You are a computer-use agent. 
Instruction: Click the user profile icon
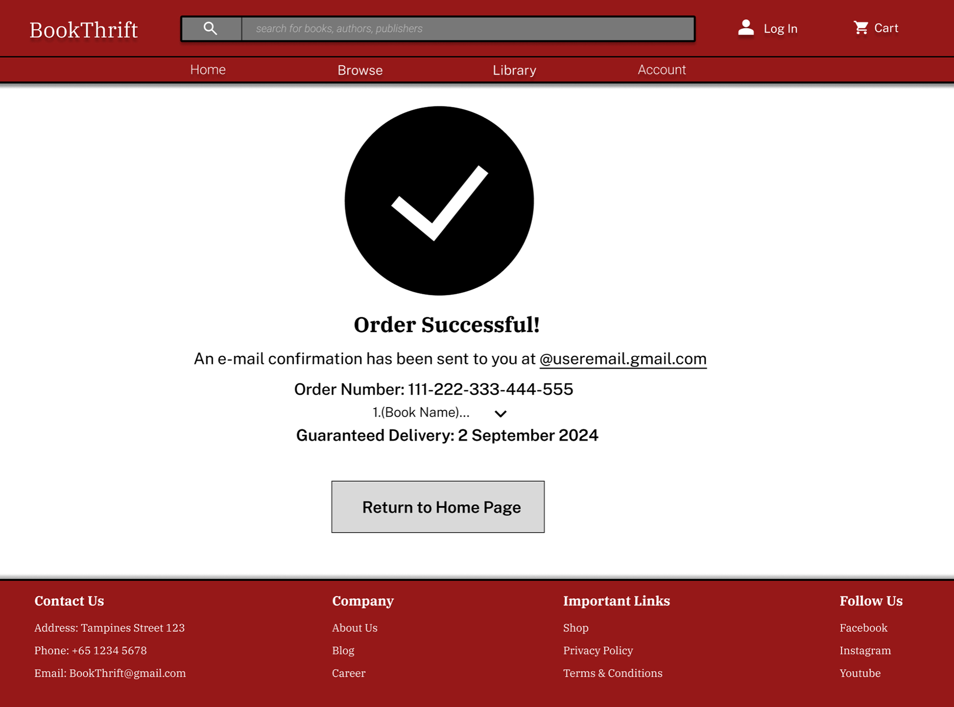point(746,28)
